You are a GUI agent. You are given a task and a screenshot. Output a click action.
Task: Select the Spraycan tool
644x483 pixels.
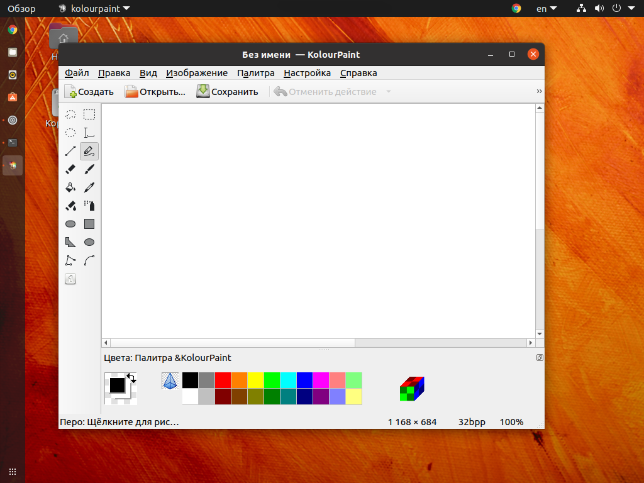pos(89,206)
